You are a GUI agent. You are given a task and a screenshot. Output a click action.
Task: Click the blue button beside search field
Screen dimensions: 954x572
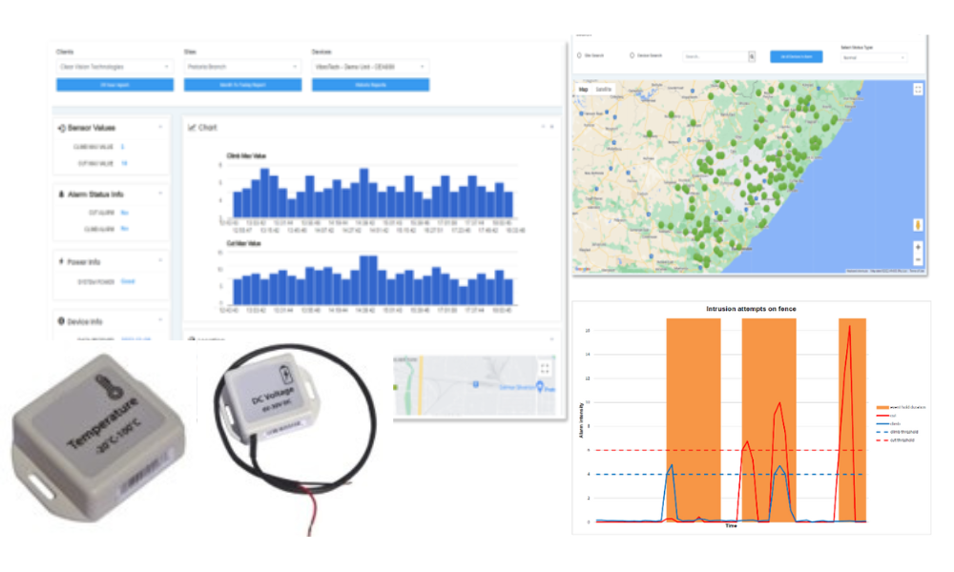796,57
